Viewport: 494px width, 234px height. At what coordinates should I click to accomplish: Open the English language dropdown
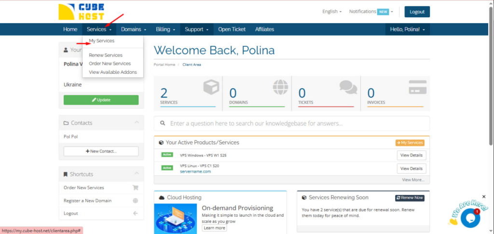tap(332, 12)
